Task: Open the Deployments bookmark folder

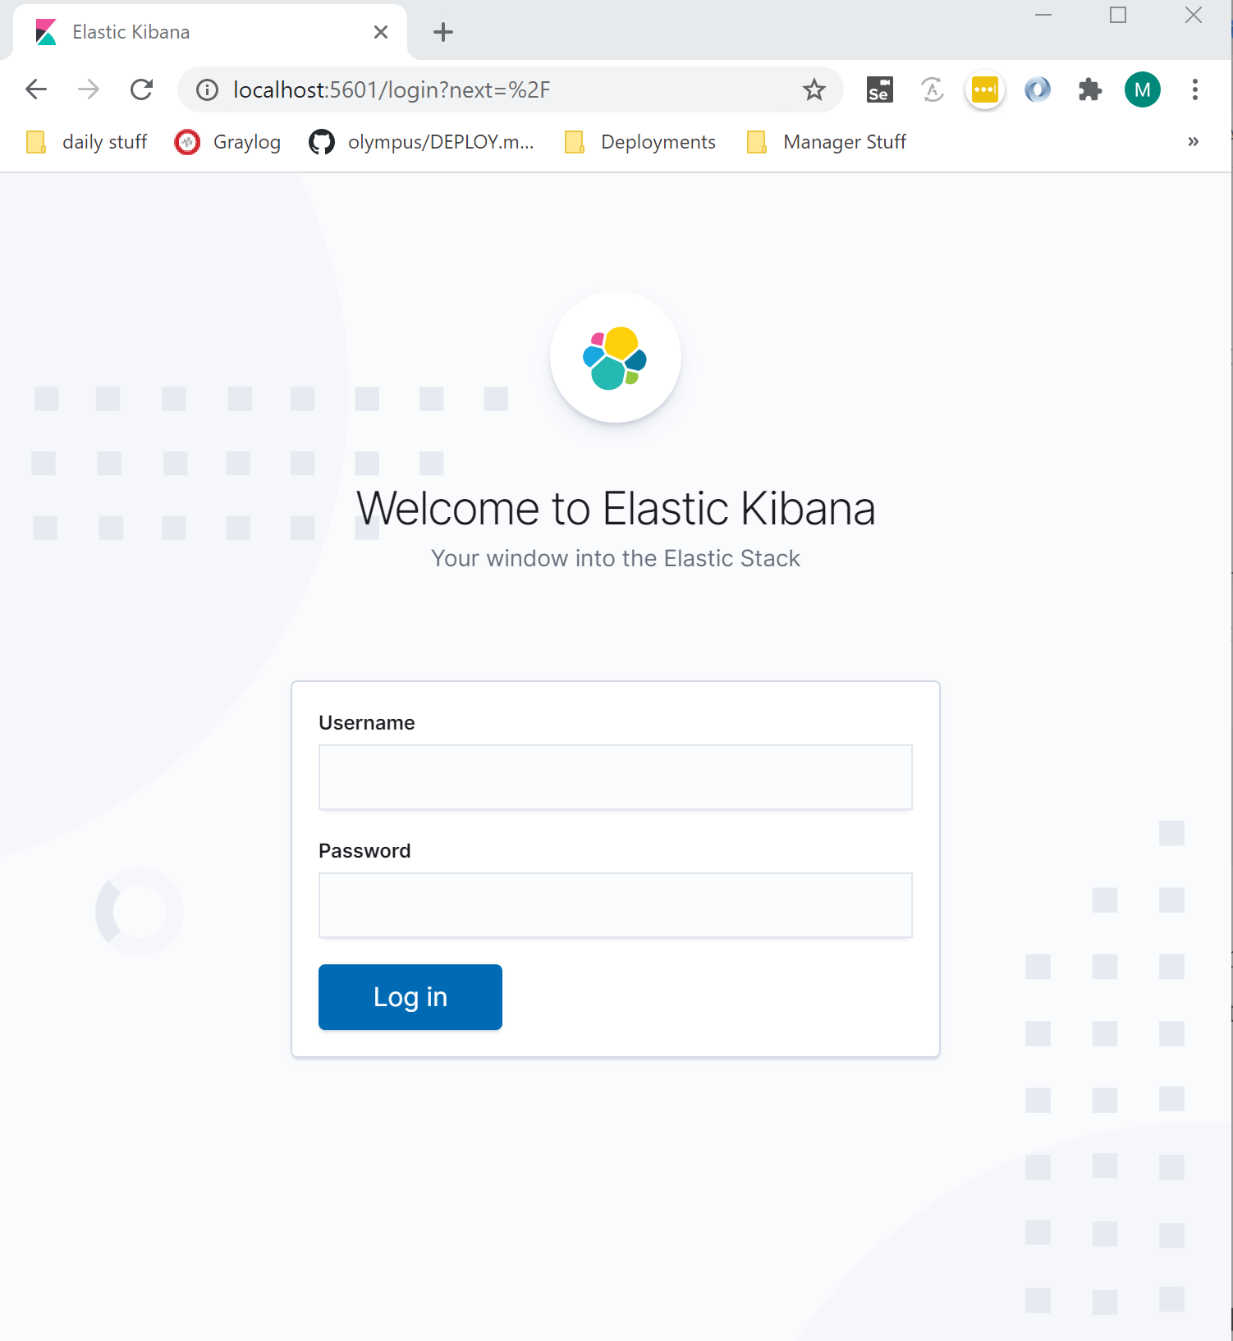Action: click(640, 142)
